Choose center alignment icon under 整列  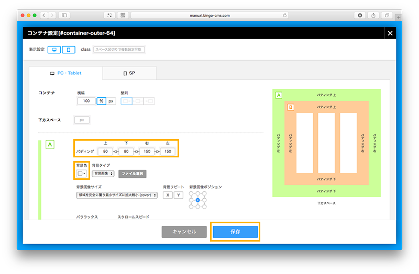[138, 101]
